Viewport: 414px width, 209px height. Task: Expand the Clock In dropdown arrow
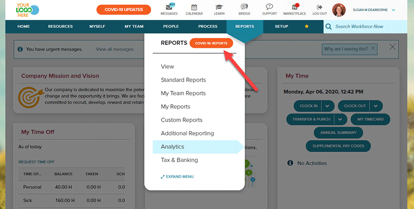(328, 106)
